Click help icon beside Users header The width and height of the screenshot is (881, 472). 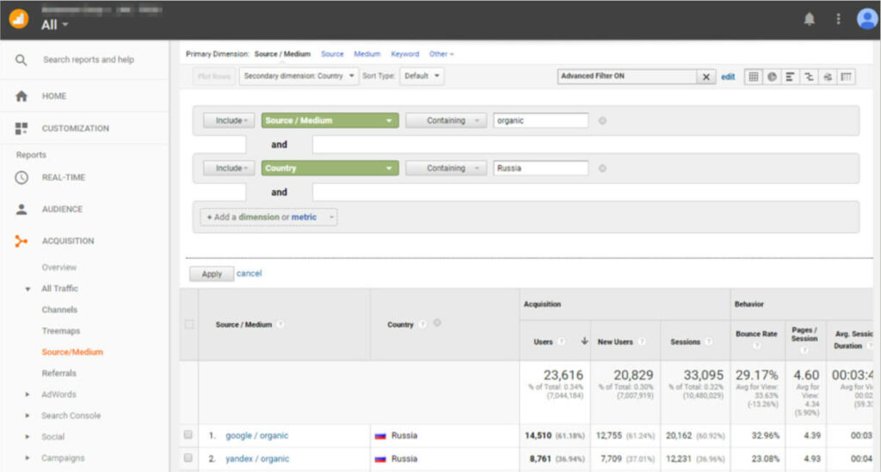(561, 341)
